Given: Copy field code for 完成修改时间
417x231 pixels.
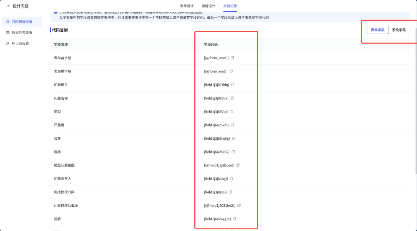Looking at the screenshot, I should coord(231,192).
